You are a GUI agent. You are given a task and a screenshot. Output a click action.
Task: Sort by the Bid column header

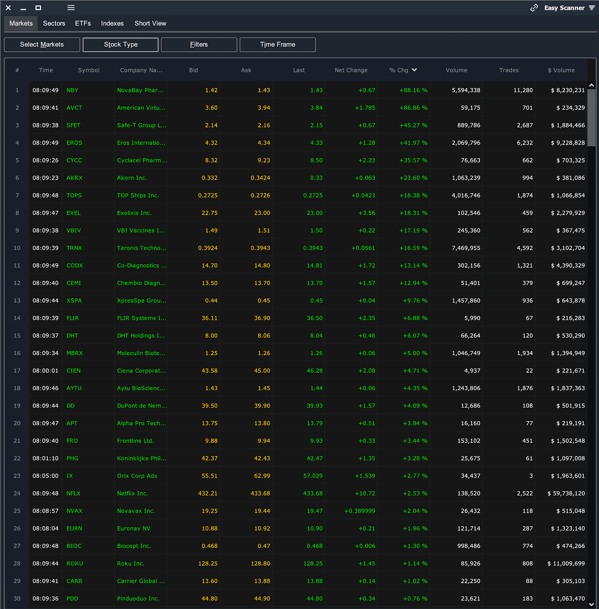coord(194,70)
